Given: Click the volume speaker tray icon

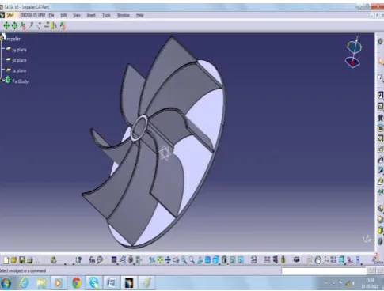Looking at the screenshot, I should [x=353, y=283].
